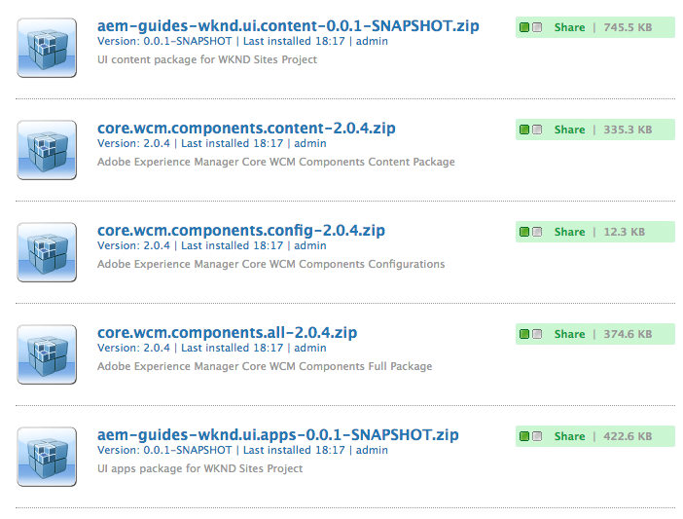Select 'UI apps package for WKND Sites Project' description
This screenshot has height=519, width=683.
coord(199,468)
